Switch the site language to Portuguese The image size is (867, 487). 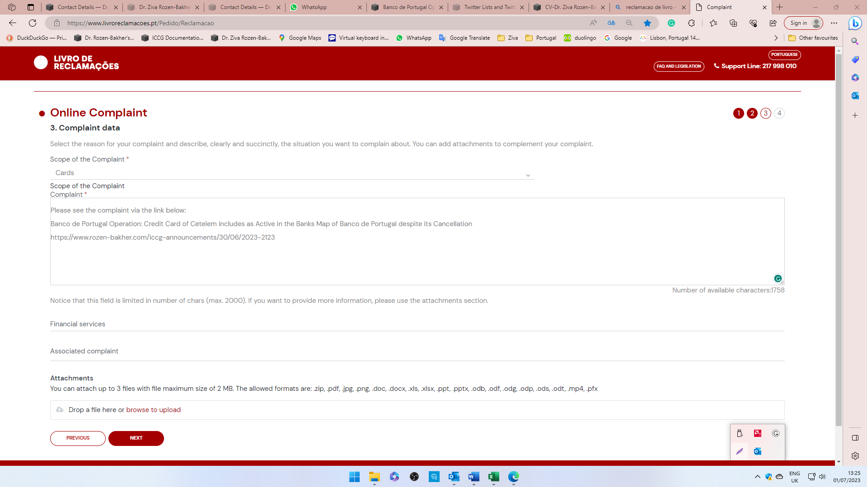pos(784,55)
